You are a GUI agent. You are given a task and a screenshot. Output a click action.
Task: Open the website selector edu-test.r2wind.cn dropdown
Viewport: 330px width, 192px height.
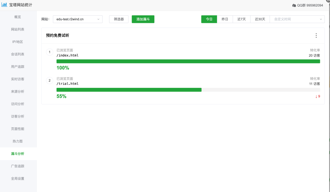pyautogui.click(x=78, y=19)
